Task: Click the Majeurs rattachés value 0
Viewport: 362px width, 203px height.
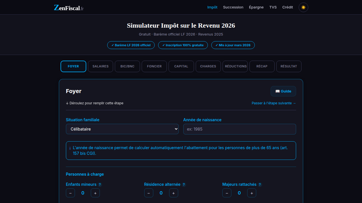Action: (239, 193)
